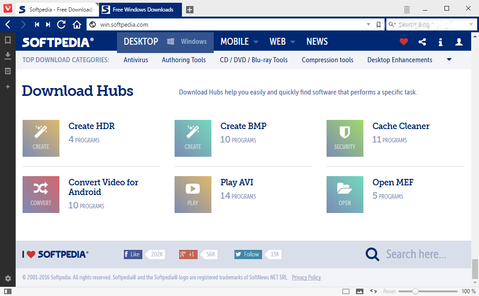Expand the address bar history dropdown

(x=368, y=24)
